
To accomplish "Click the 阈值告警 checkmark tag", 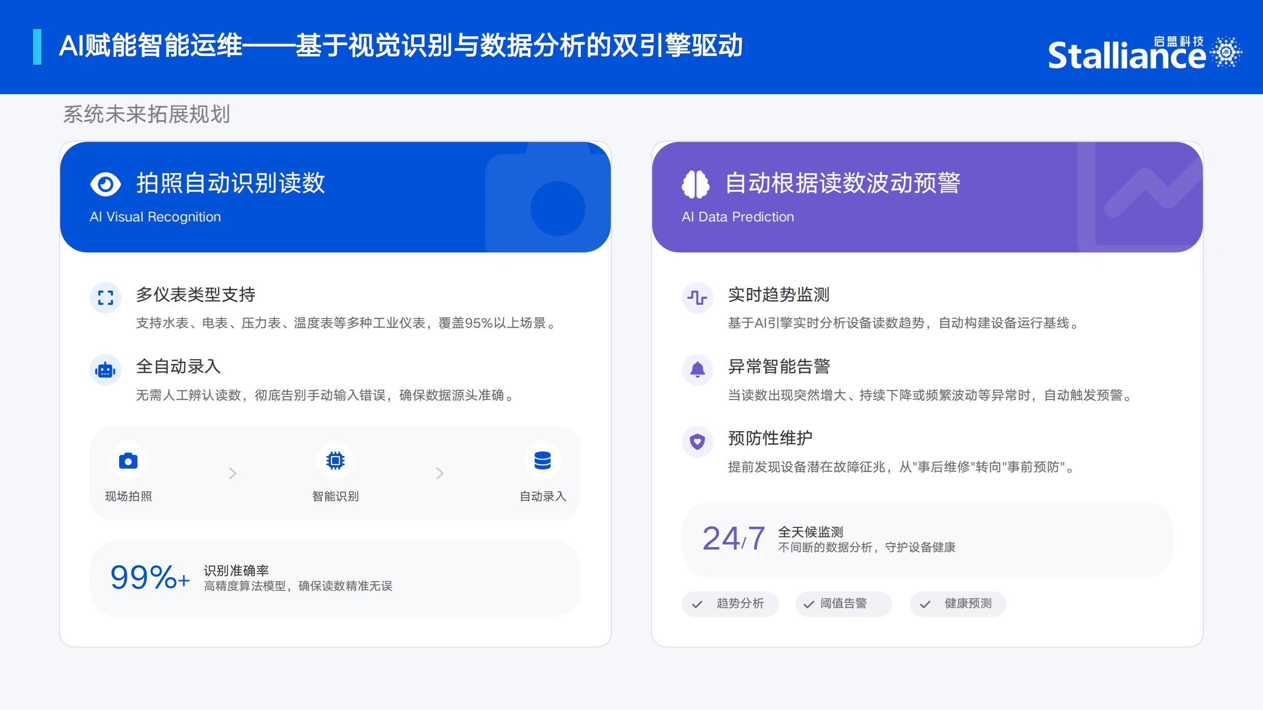I will pyautogui.click(x=843, y=604).
